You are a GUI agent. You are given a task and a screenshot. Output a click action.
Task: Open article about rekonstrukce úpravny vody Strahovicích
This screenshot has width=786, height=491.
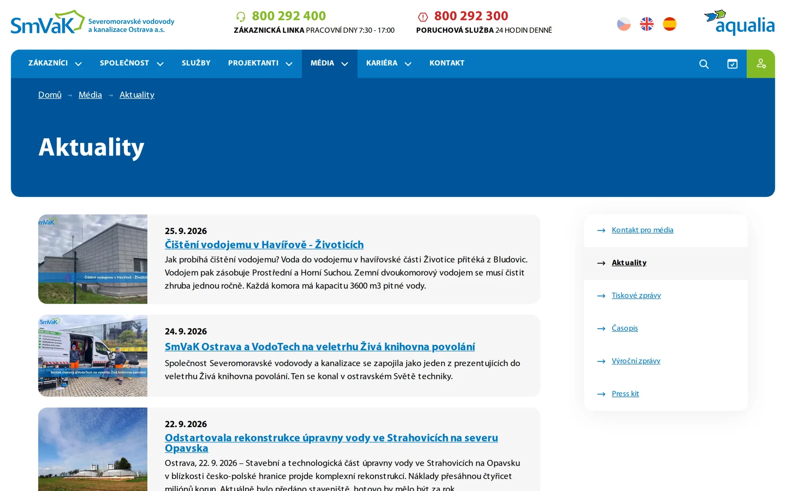click(331, 443)
